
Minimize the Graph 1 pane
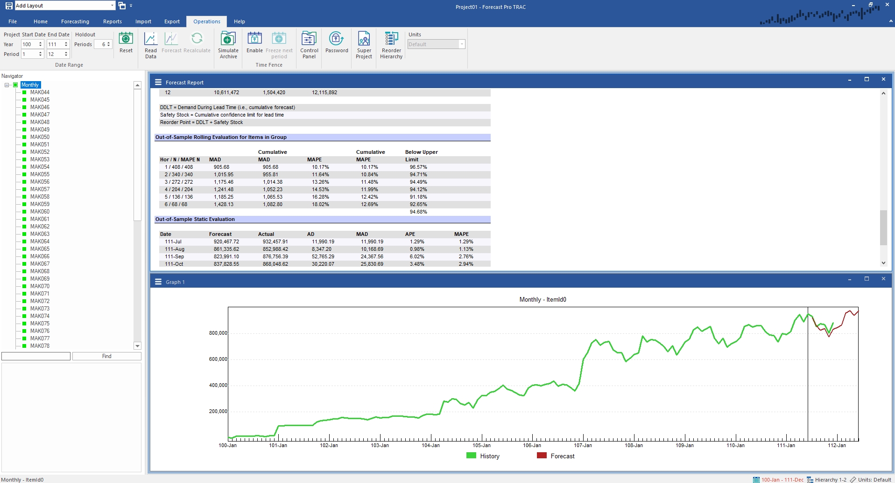tap(850, 279)
